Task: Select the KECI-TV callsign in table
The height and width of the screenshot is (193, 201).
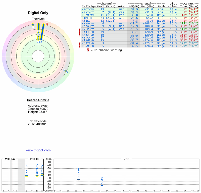Action: (x=88, y=9)
